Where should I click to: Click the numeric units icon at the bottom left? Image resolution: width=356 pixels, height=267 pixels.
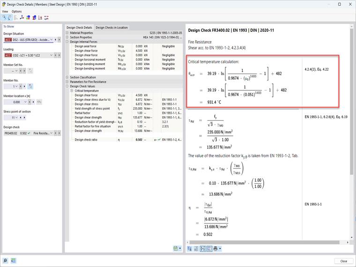13,260
